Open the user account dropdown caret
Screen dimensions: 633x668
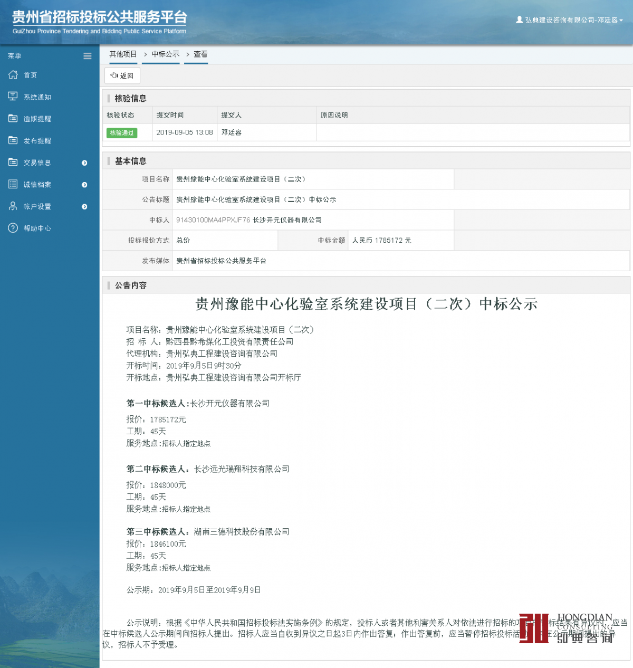click(621, 21)
